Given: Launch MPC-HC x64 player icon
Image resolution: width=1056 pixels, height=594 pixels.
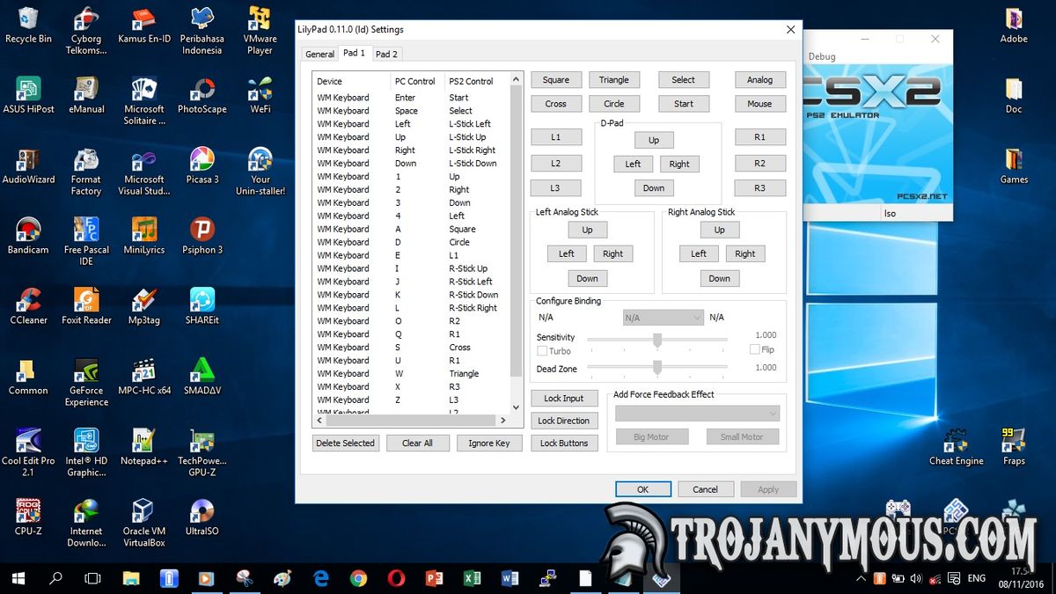Looking at the screenshot, I should click(144, 377).
